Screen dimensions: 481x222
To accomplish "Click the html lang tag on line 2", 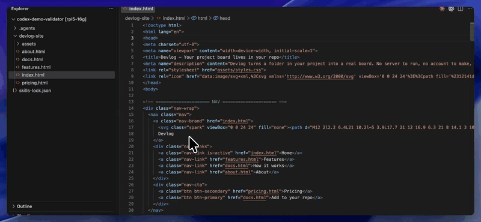I will [x=163, y=32].
